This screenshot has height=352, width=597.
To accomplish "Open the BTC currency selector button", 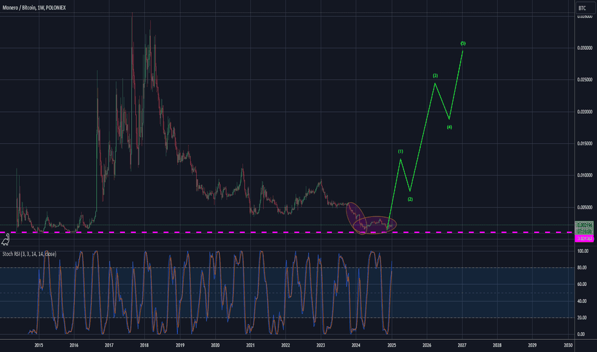I will click(585, 8).
